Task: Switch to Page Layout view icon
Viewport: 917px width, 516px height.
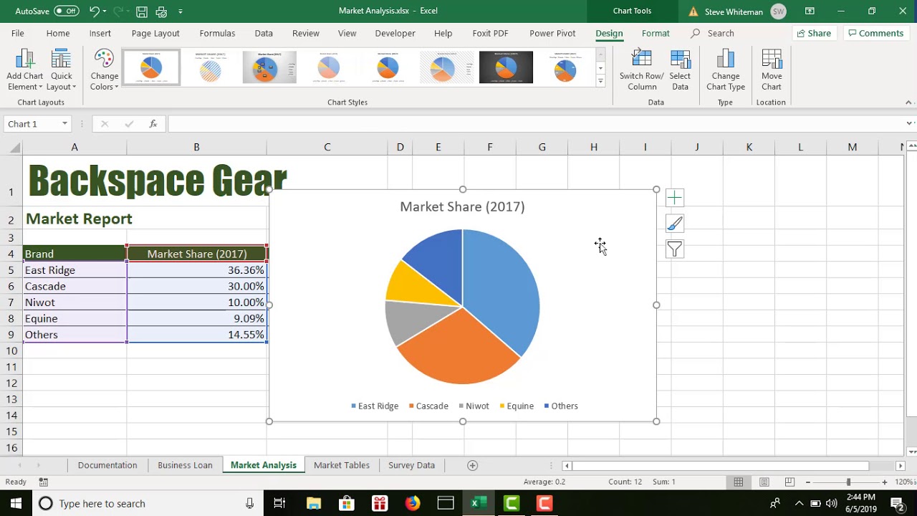Action: [764, 482]
